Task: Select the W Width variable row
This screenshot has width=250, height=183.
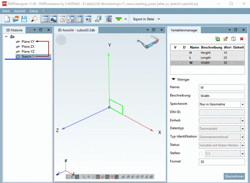Action: pyautogui.click(x=207, y=63)
